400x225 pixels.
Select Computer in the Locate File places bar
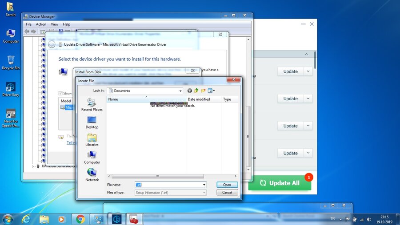(x=92, y=158)
